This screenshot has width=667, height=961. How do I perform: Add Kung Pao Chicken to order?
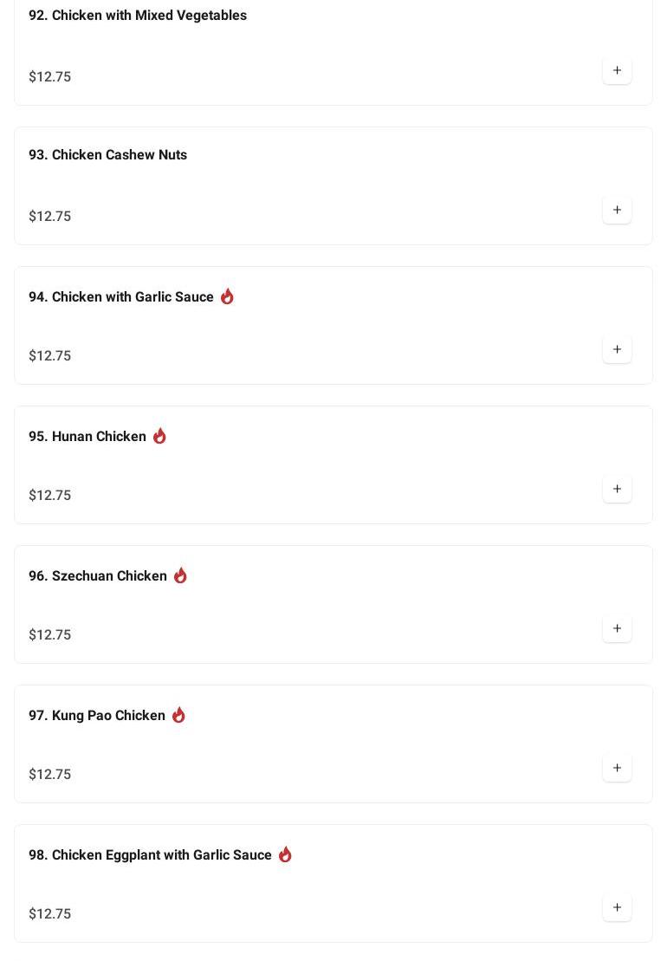pos(617,768)
